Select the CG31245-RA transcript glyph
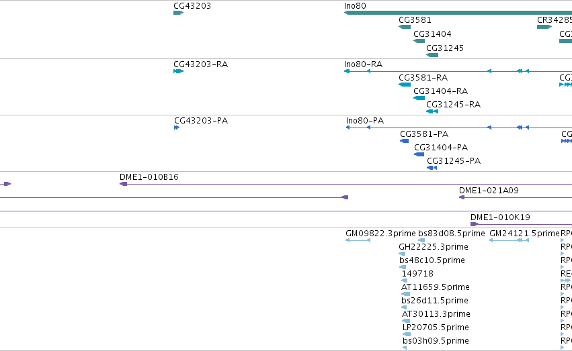The width and height of the screenshot is (572, 351). [x=432, y=111]
